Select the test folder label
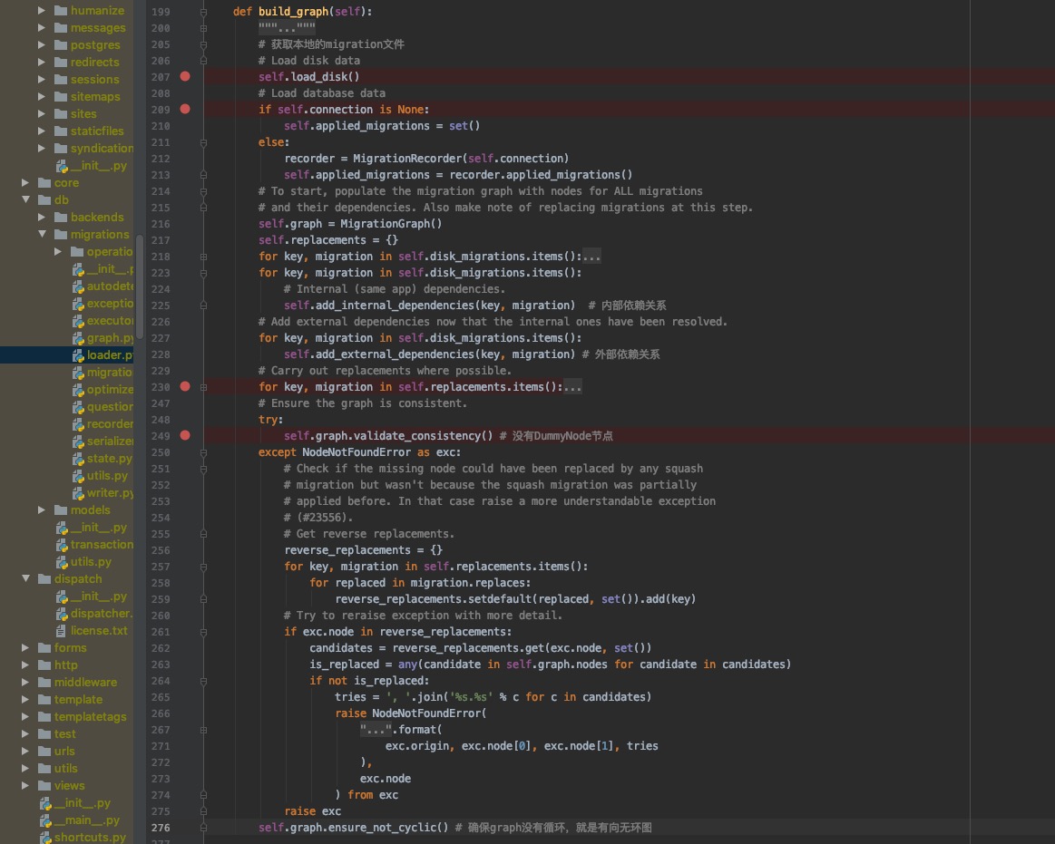 pyautogui.click(x=64, y=734)
